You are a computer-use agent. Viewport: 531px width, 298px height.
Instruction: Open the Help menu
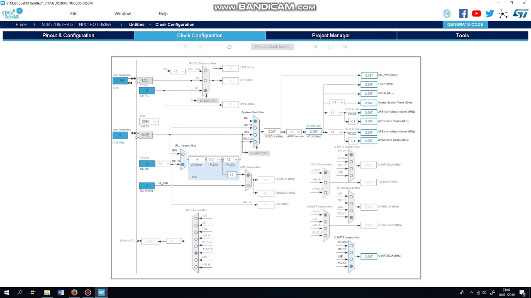[163, 14]
